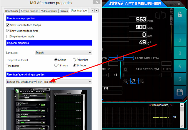Toggle the power/temp limit link icon
Image resolution: width=188 pixels, height=130 pixels.
[x=120, y=58]
